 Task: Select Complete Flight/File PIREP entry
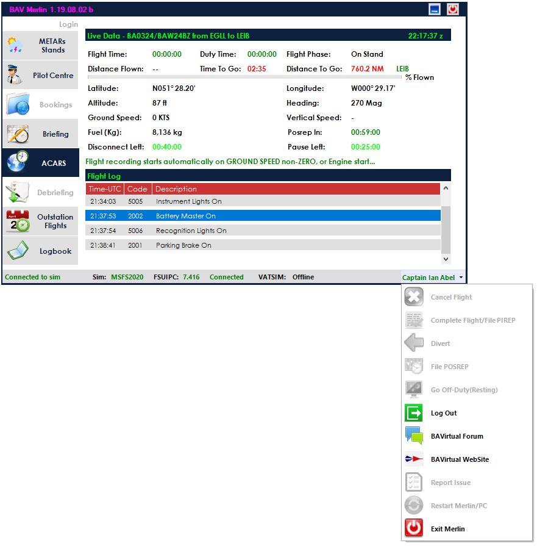point(467,320)
